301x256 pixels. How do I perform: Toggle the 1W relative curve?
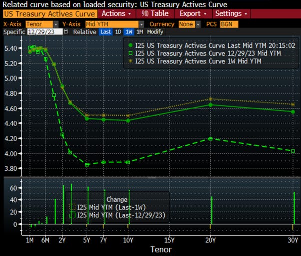pyautogui.click(x=129, y=32)
